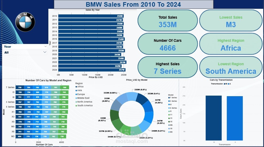Click 'Number Of Cars by Model and Region' title
This screenshot has height=147, width=264.
(48, 80)
